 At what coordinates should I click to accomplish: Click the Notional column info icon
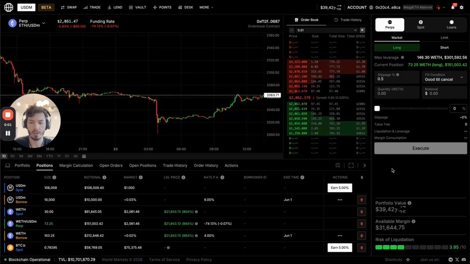105,178
